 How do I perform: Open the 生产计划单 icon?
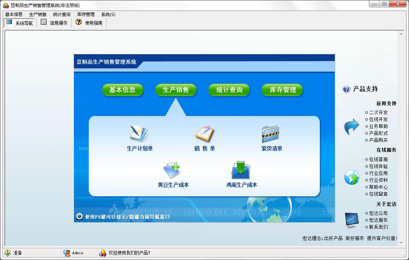(x=139, y=134)
